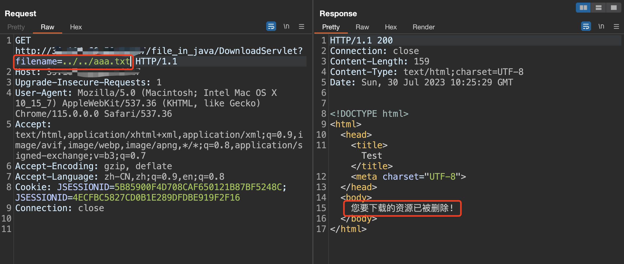This screenshot has width=624, height=264.
Task: Toggle word wrap icon in Request panel
Action: tap(271, 26)
